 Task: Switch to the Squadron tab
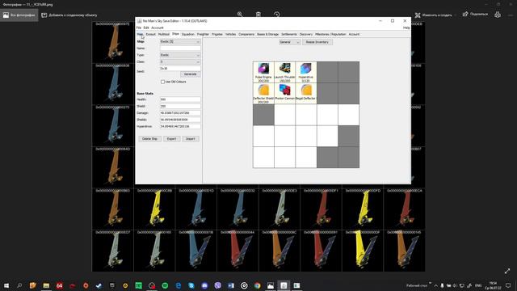[188, 34]
